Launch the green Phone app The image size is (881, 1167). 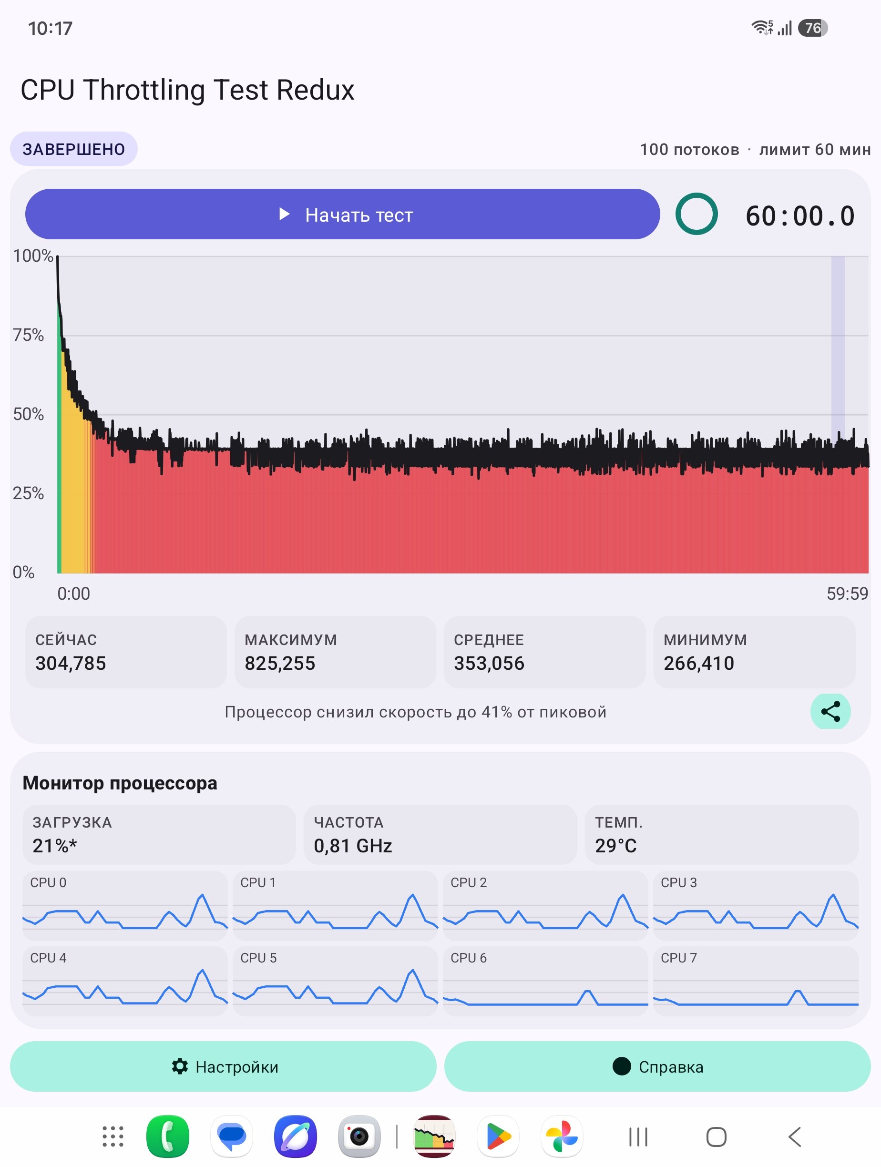coord(168,1136)
